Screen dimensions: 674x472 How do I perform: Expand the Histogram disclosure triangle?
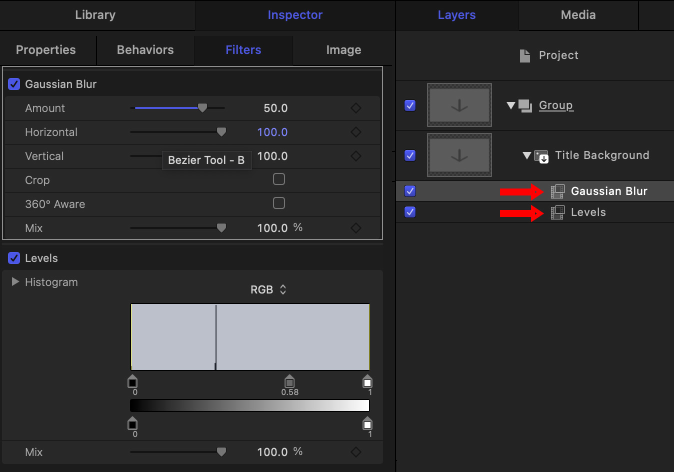[x=15, y=282]
